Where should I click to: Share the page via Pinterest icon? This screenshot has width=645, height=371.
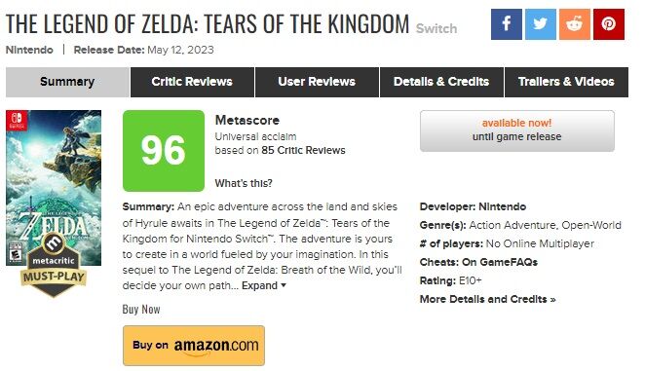coord(609,24)
